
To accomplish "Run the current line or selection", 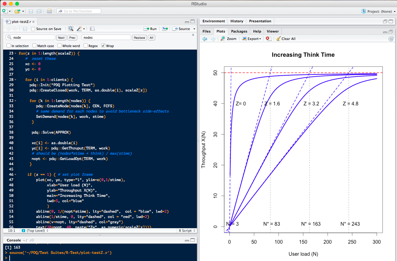I will pos(150,29).
